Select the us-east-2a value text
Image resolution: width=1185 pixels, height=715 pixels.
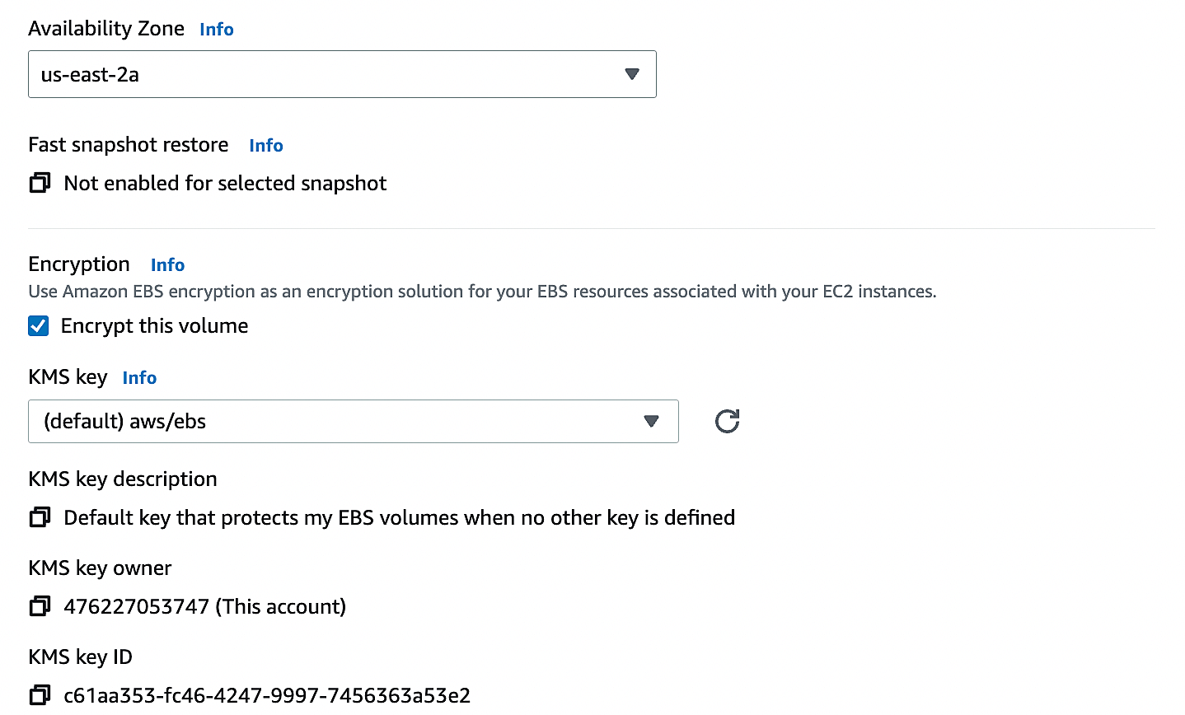[x=90, y=74]
